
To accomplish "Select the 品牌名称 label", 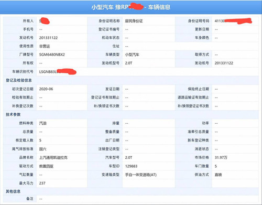I will (x=26, y=157).
